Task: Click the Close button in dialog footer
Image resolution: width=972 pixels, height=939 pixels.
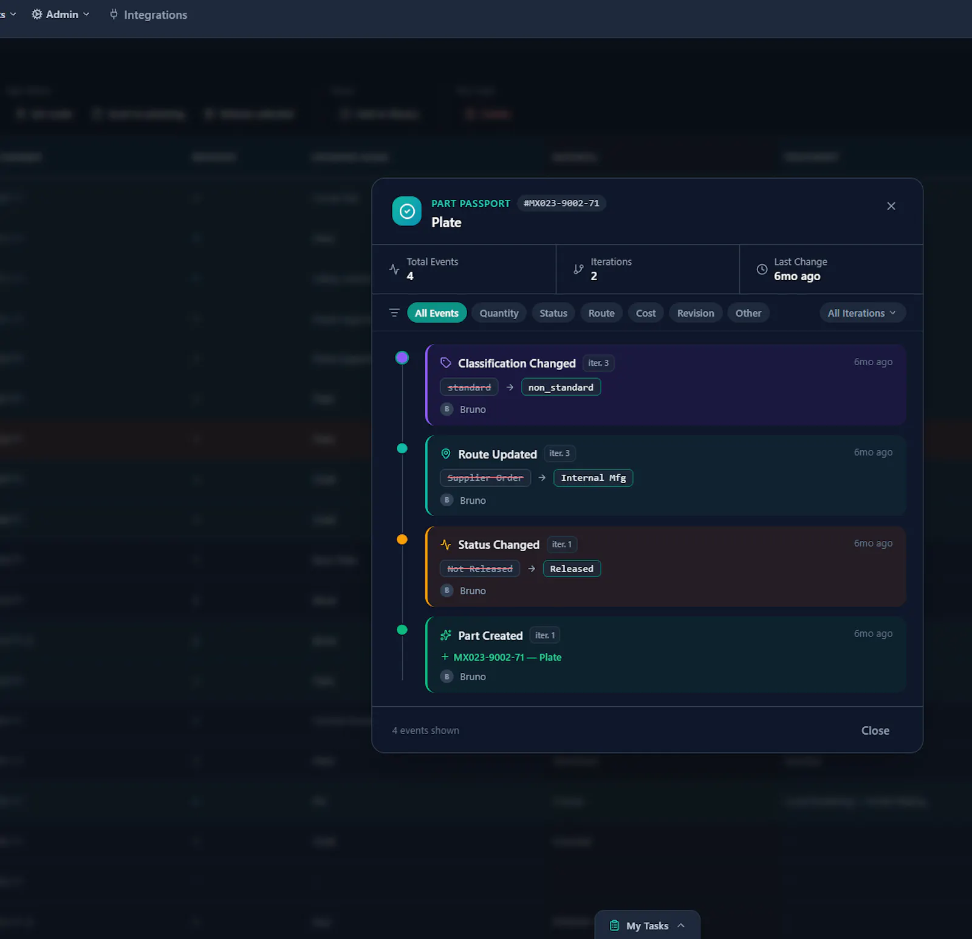Action: (875, 731)
